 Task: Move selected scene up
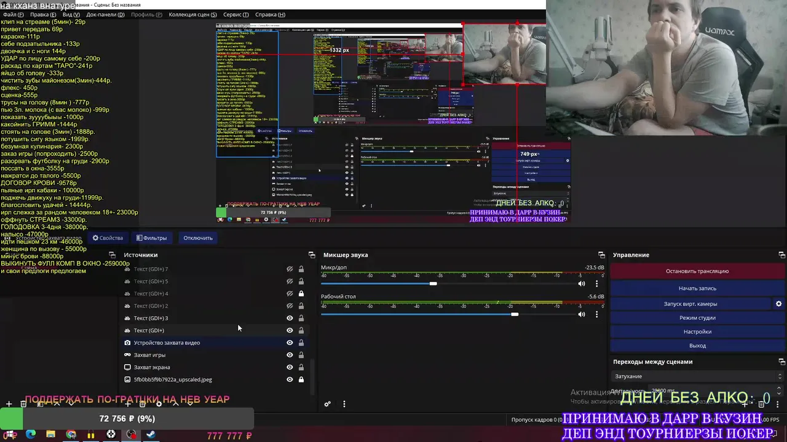point(57,403)
